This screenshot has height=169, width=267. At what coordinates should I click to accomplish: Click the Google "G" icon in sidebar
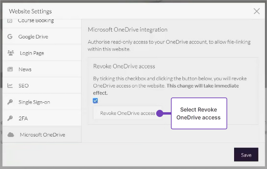[x=10, y=37]
